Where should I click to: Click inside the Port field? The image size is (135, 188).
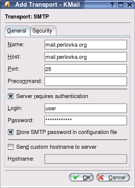86,69
